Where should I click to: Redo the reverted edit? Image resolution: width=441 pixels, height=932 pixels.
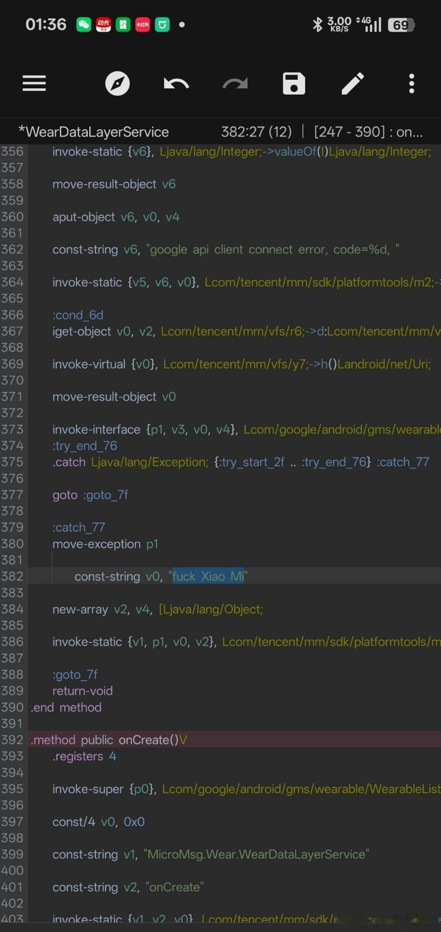point(235,83)
